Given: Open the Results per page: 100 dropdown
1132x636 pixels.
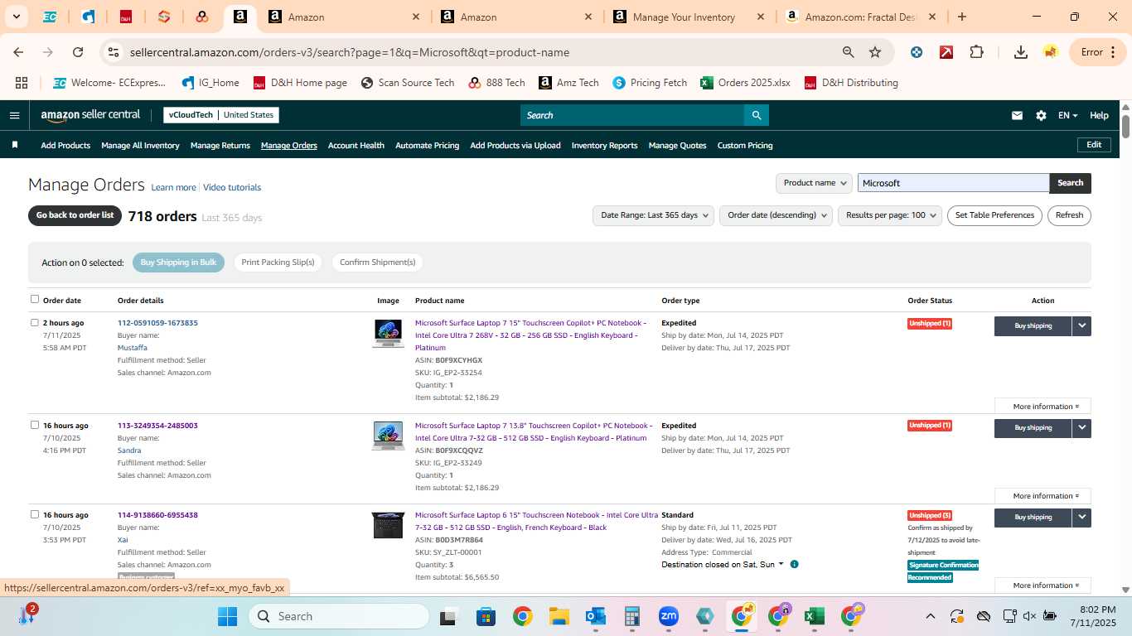Looking at the screenshot, I should click(x=890, y=215).
